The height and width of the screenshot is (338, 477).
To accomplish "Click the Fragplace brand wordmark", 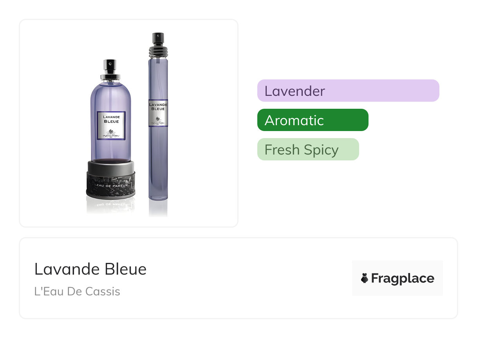I will click(x=402, y=279).
